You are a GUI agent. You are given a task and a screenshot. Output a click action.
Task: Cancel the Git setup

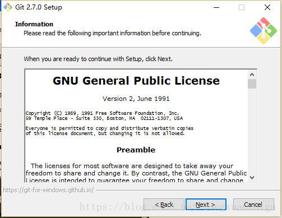coord(253,205)
